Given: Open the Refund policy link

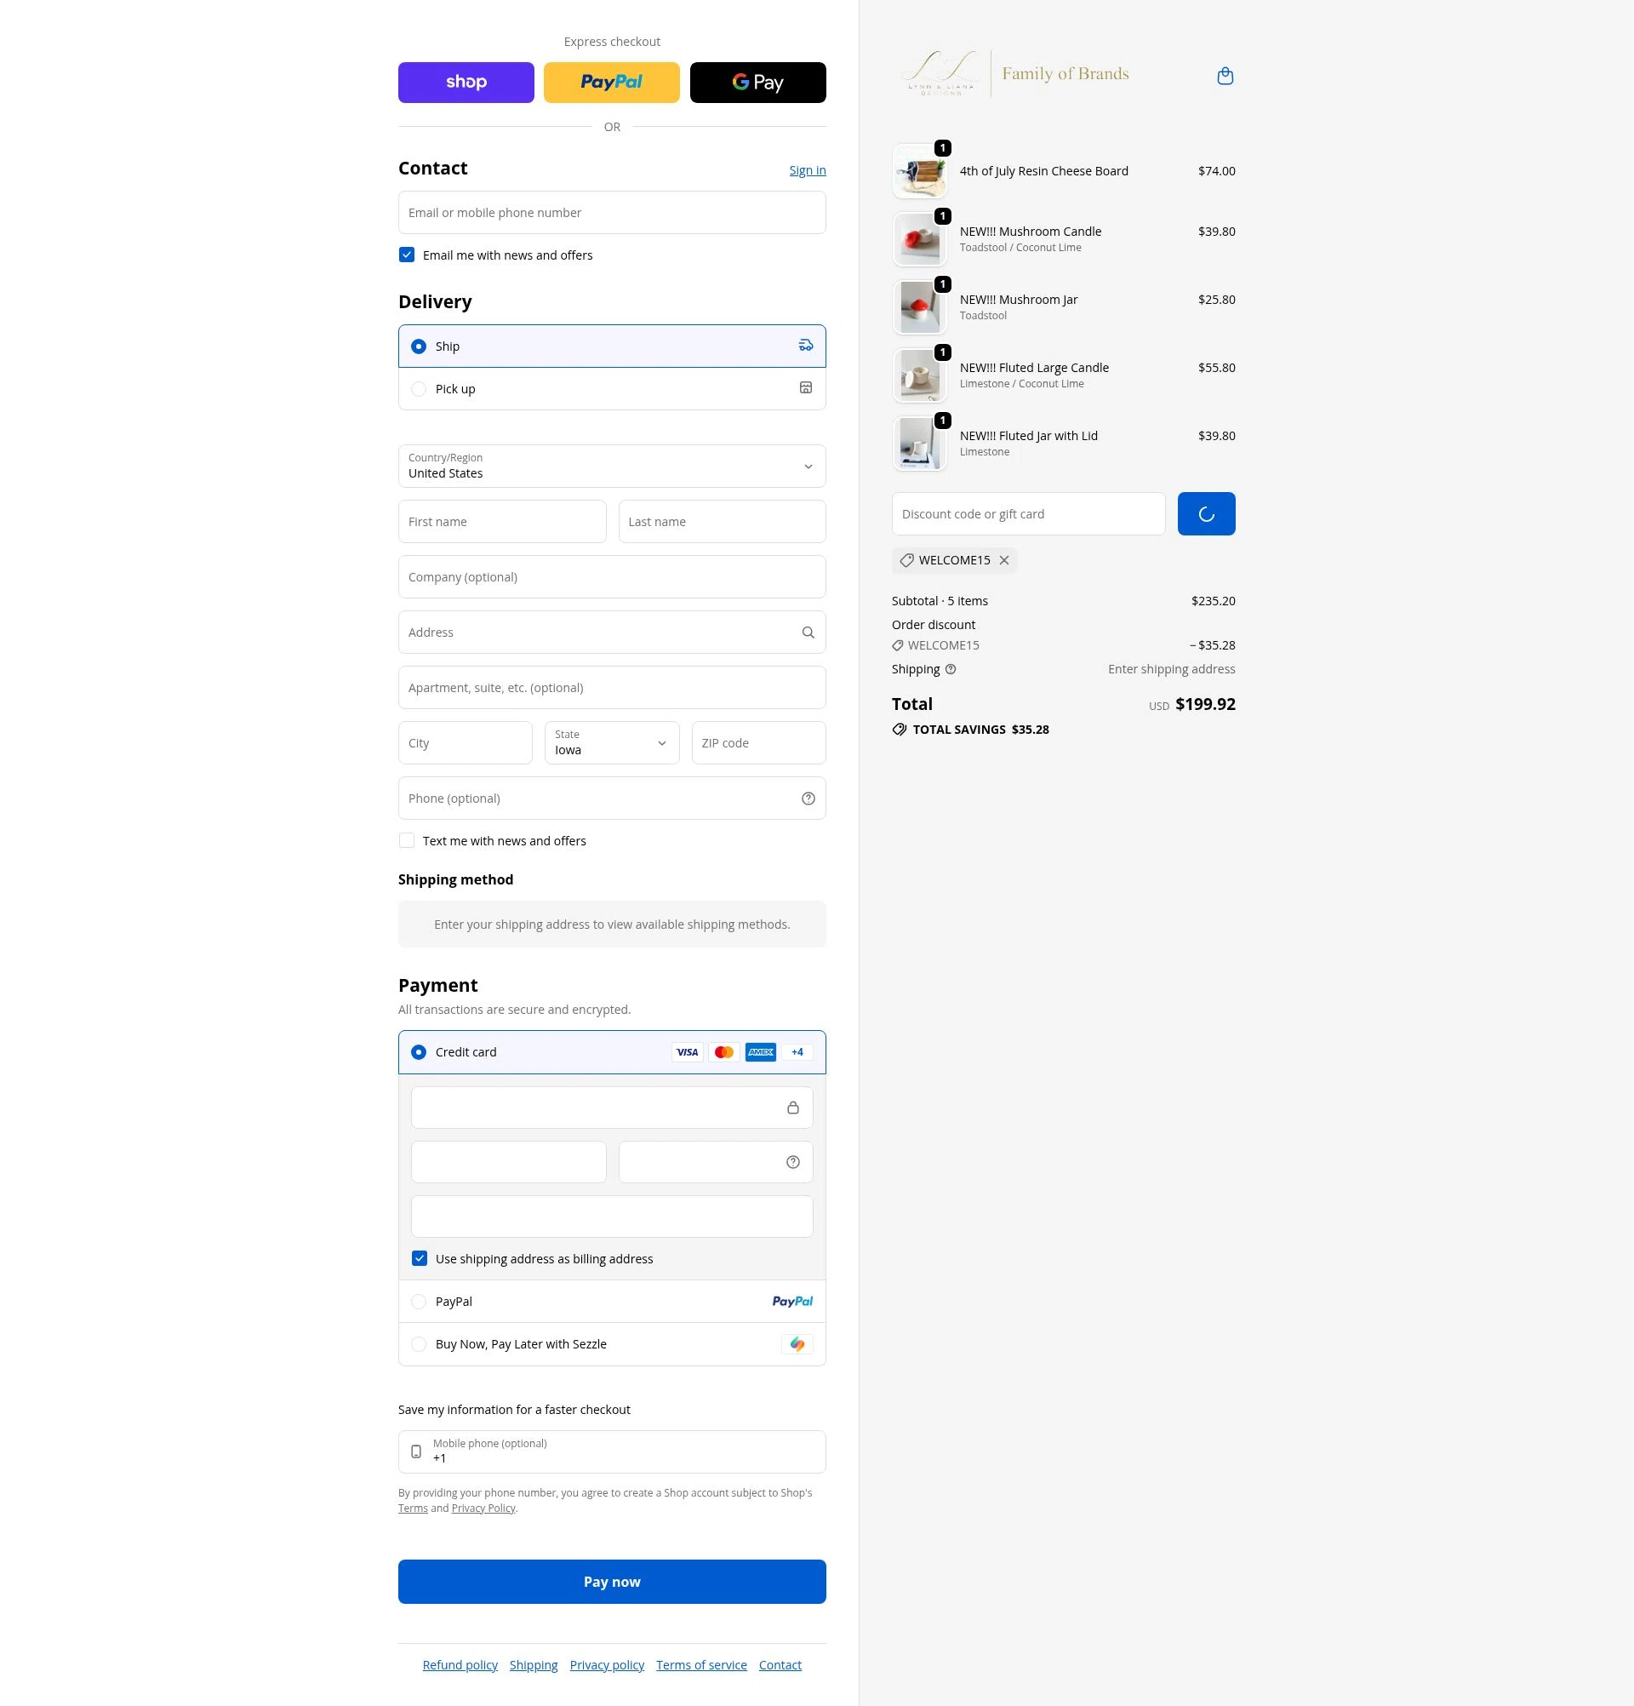Looking at the screenshot, I should tap(460, 1665).
